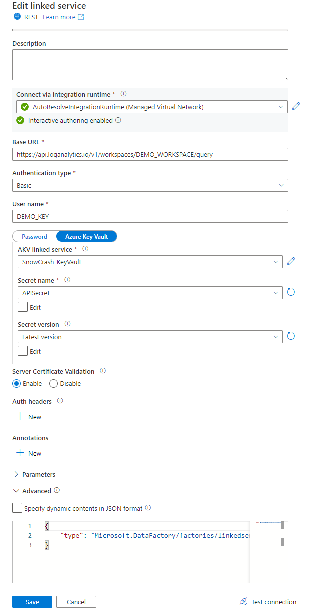Select the Azure Key Vault tab
The height and width of the screenshot is (611, 310).
pyautogui.click(x=87, y=236)
